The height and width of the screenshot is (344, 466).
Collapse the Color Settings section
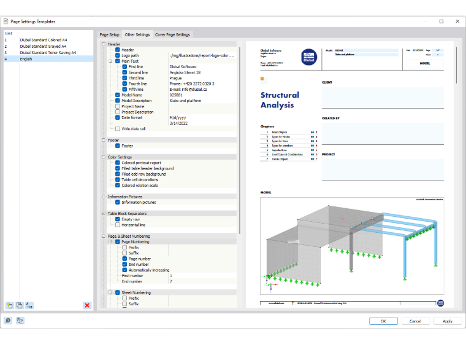click(x=104, y=157)
